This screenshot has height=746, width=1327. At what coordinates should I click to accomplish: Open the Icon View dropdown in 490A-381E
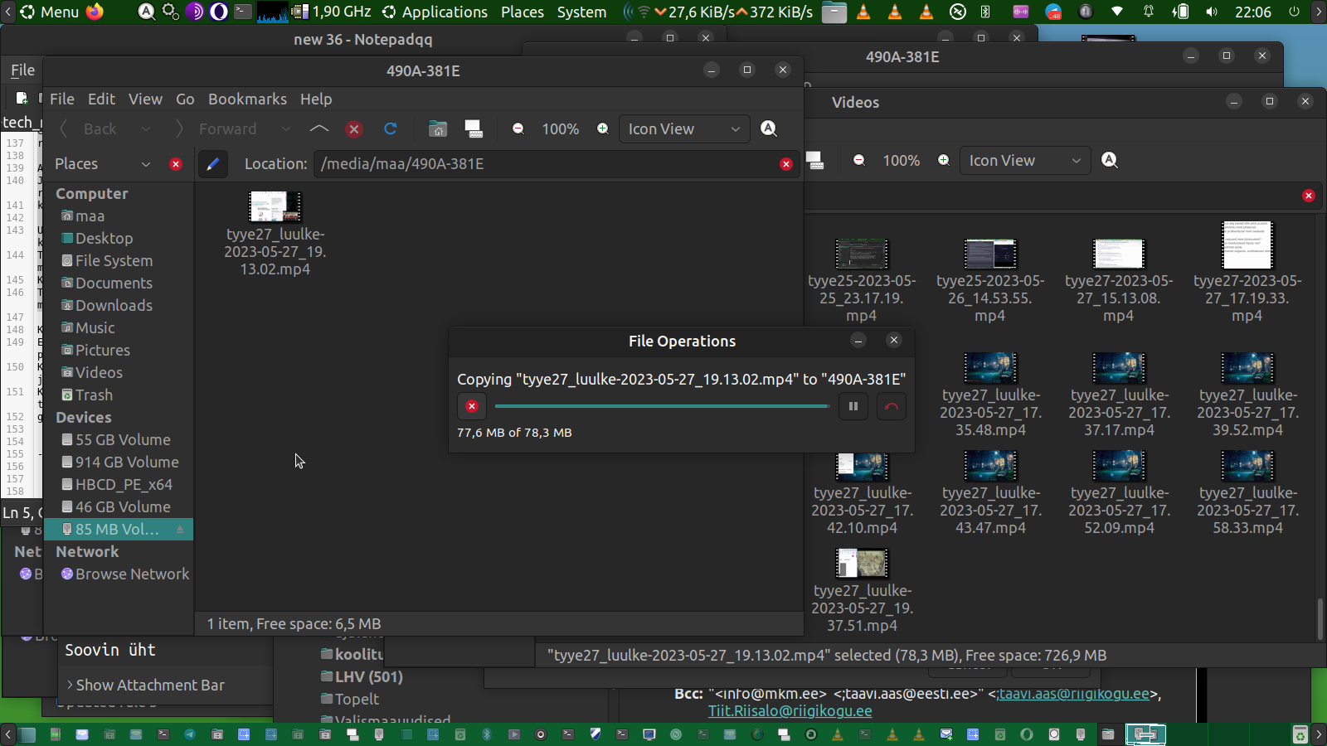[683, 128]
